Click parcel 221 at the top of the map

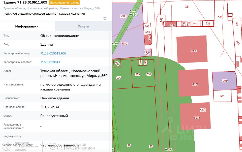click(x=187, y=7)
